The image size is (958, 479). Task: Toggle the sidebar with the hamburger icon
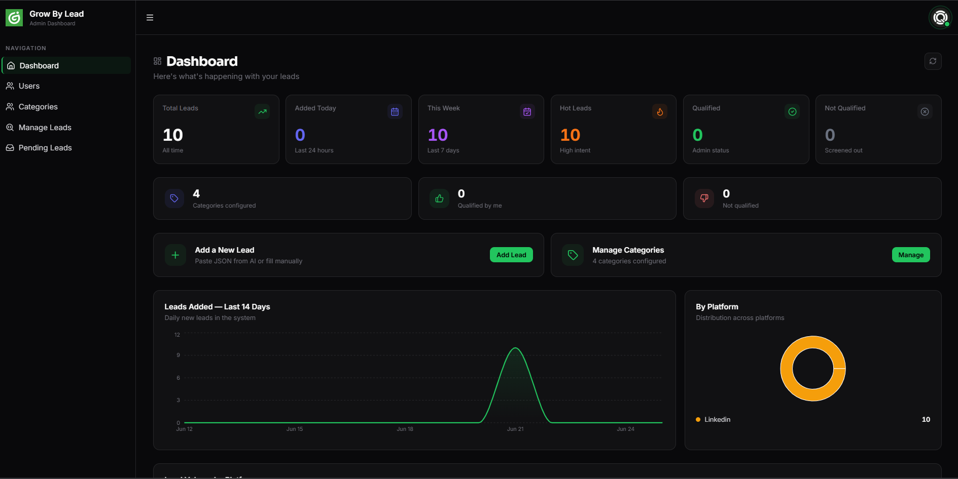150,17
